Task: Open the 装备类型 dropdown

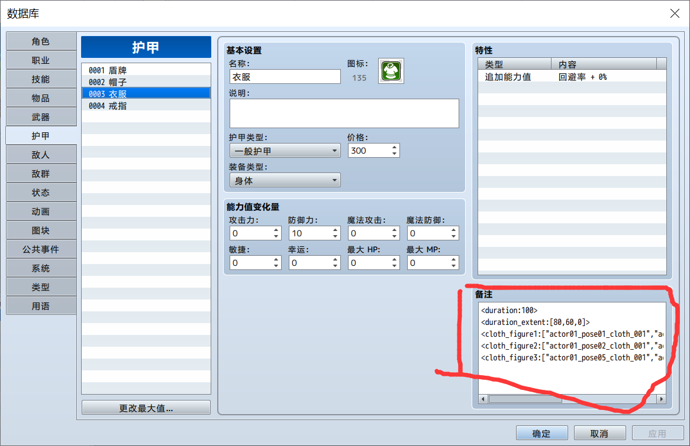Action: [285, 180]
